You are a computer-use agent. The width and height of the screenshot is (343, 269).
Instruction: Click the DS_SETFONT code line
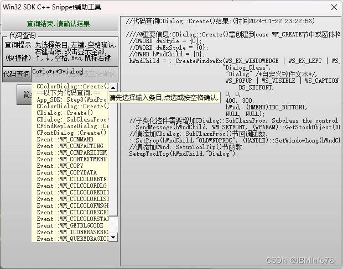[256, 87]
